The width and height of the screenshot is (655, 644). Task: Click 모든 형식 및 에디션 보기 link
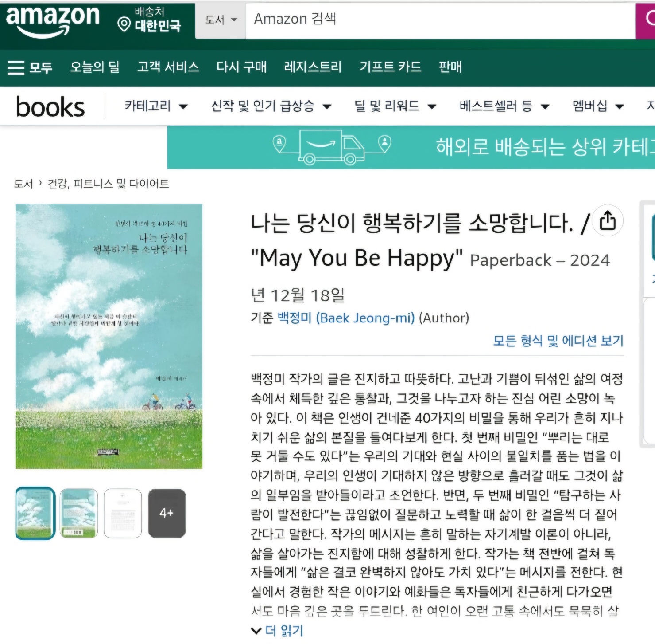click(x=558, y=341)
